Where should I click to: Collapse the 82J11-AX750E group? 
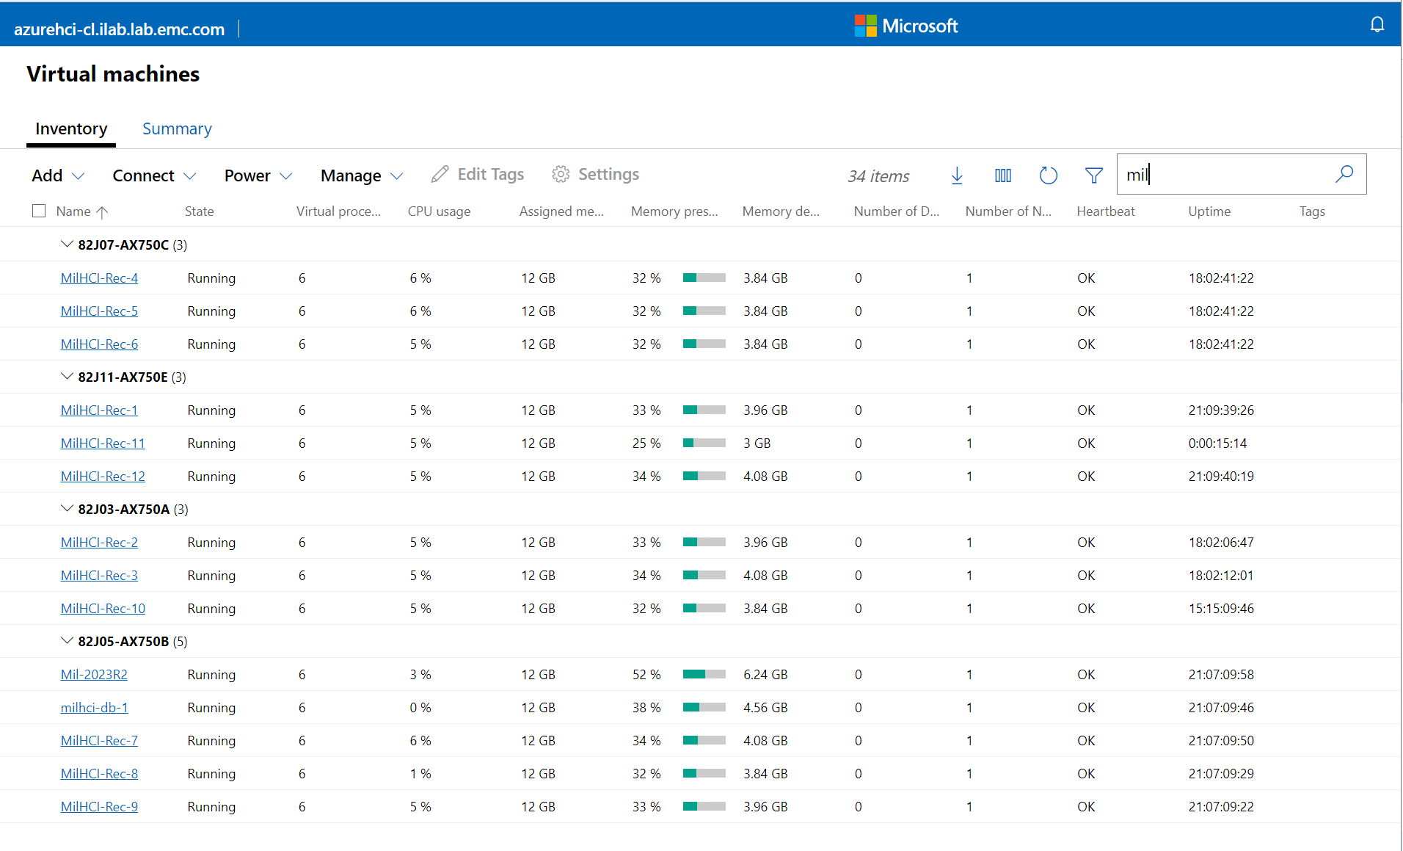67,377
